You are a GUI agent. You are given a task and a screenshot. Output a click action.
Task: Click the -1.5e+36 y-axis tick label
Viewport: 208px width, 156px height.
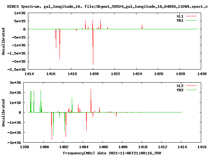coord(16,53)
